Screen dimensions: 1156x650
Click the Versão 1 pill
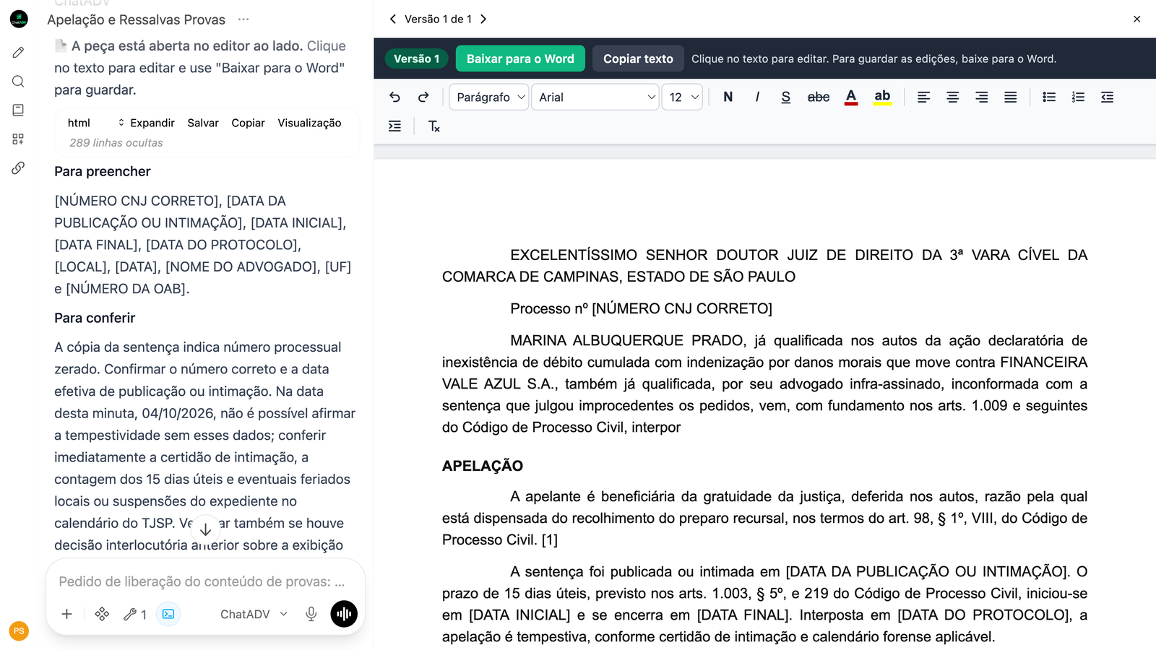(x=416, y=58)
